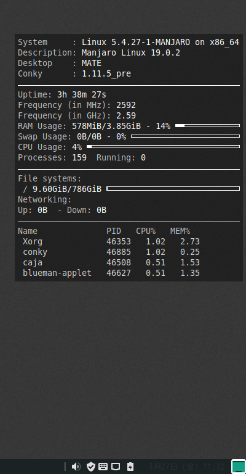Open the panel clock showing 11:32
The height and width of the screenshot is (474, 246).
click(187, 467)
